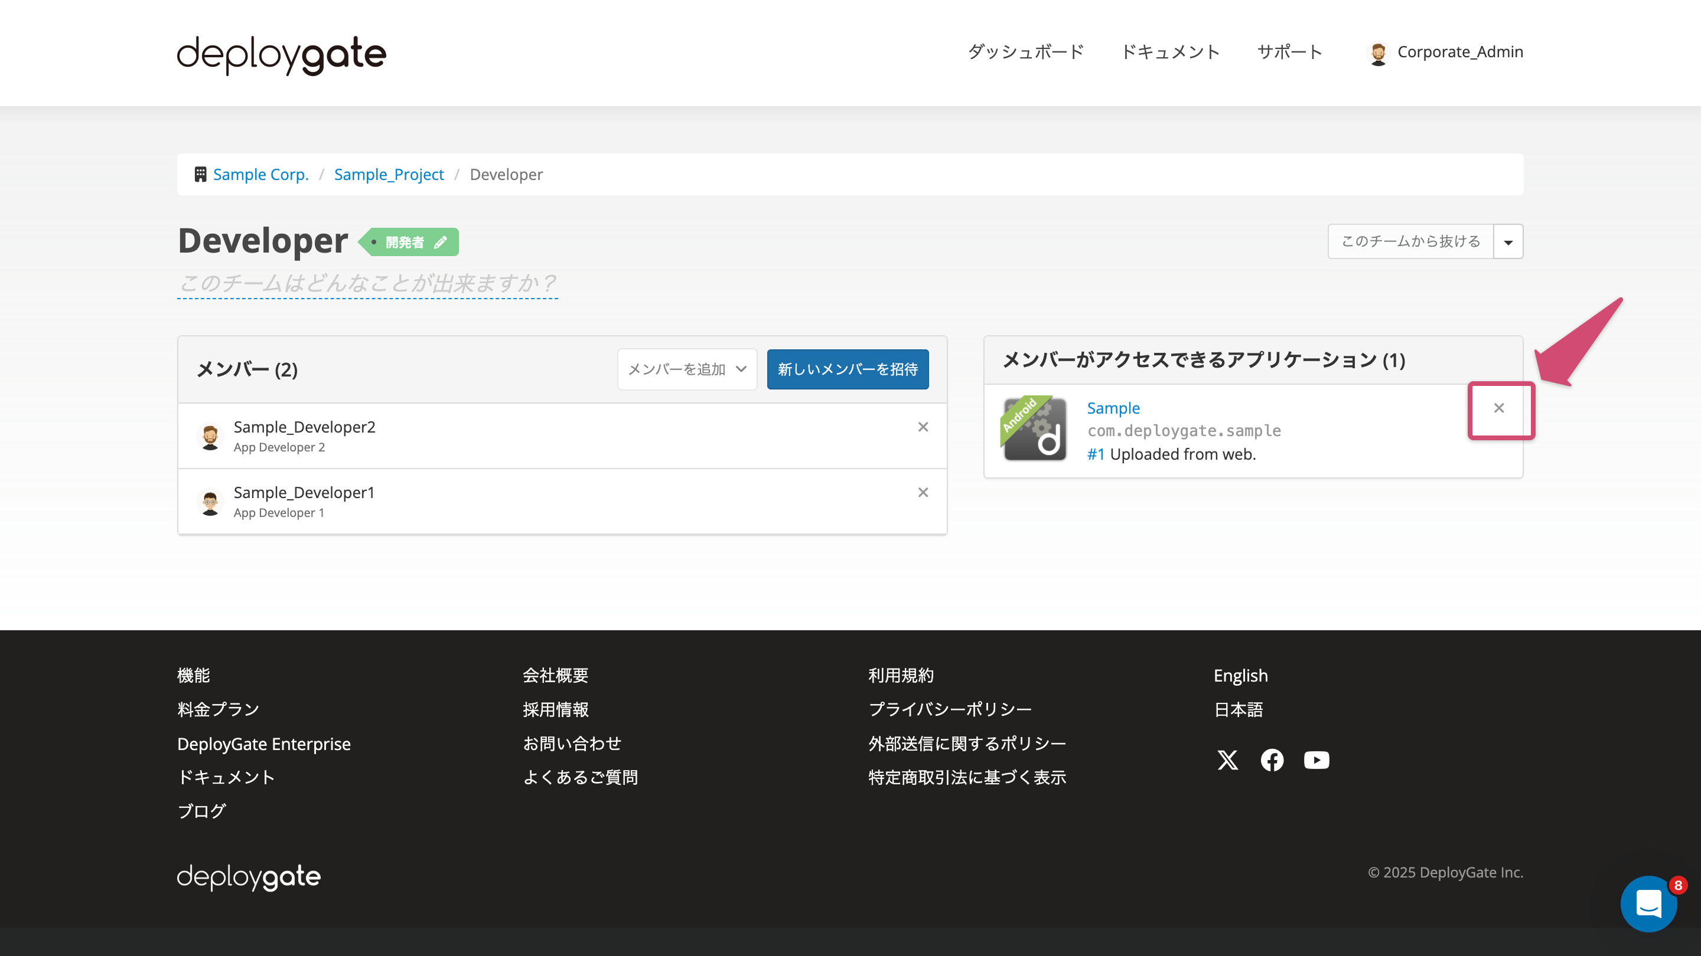Remove Sample_Developer2 with the X button

[923, 427]
